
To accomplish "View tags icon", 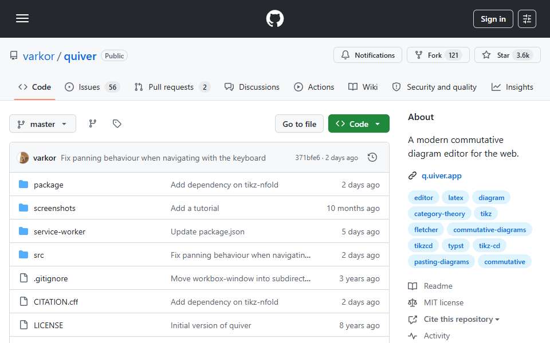I will 117,123.
